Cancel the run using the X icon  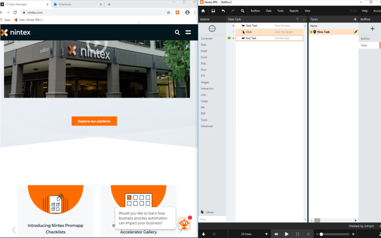tap(214, 234)
